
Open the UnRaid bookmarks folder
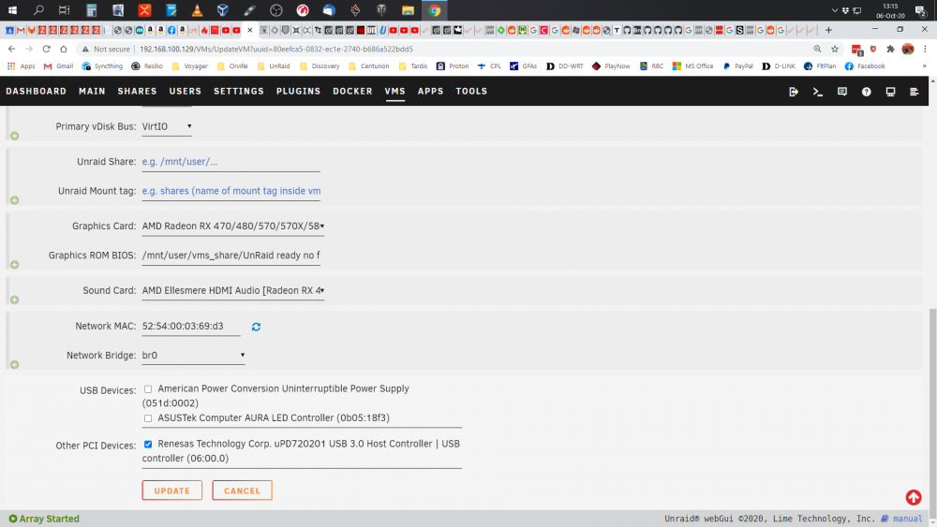[x=274, y=66]
